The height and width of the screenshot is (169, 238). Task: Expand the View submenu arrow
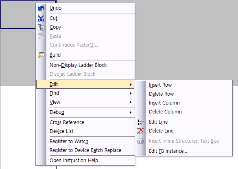[x=130, y=103]
